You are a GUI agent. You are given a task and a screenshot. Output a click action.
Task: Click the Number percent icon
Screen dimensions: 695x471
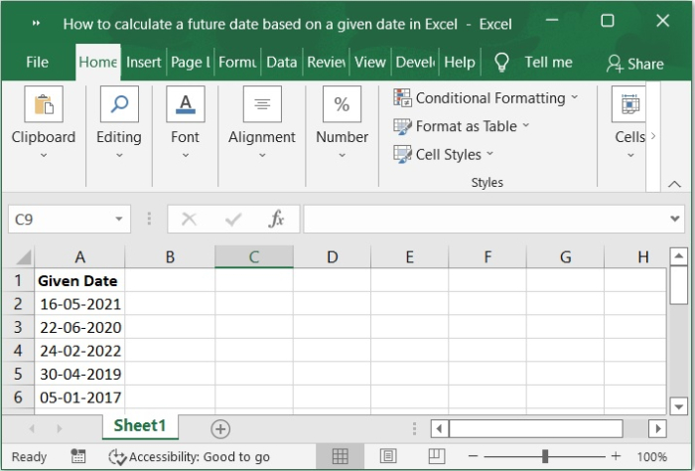[342, 104]
